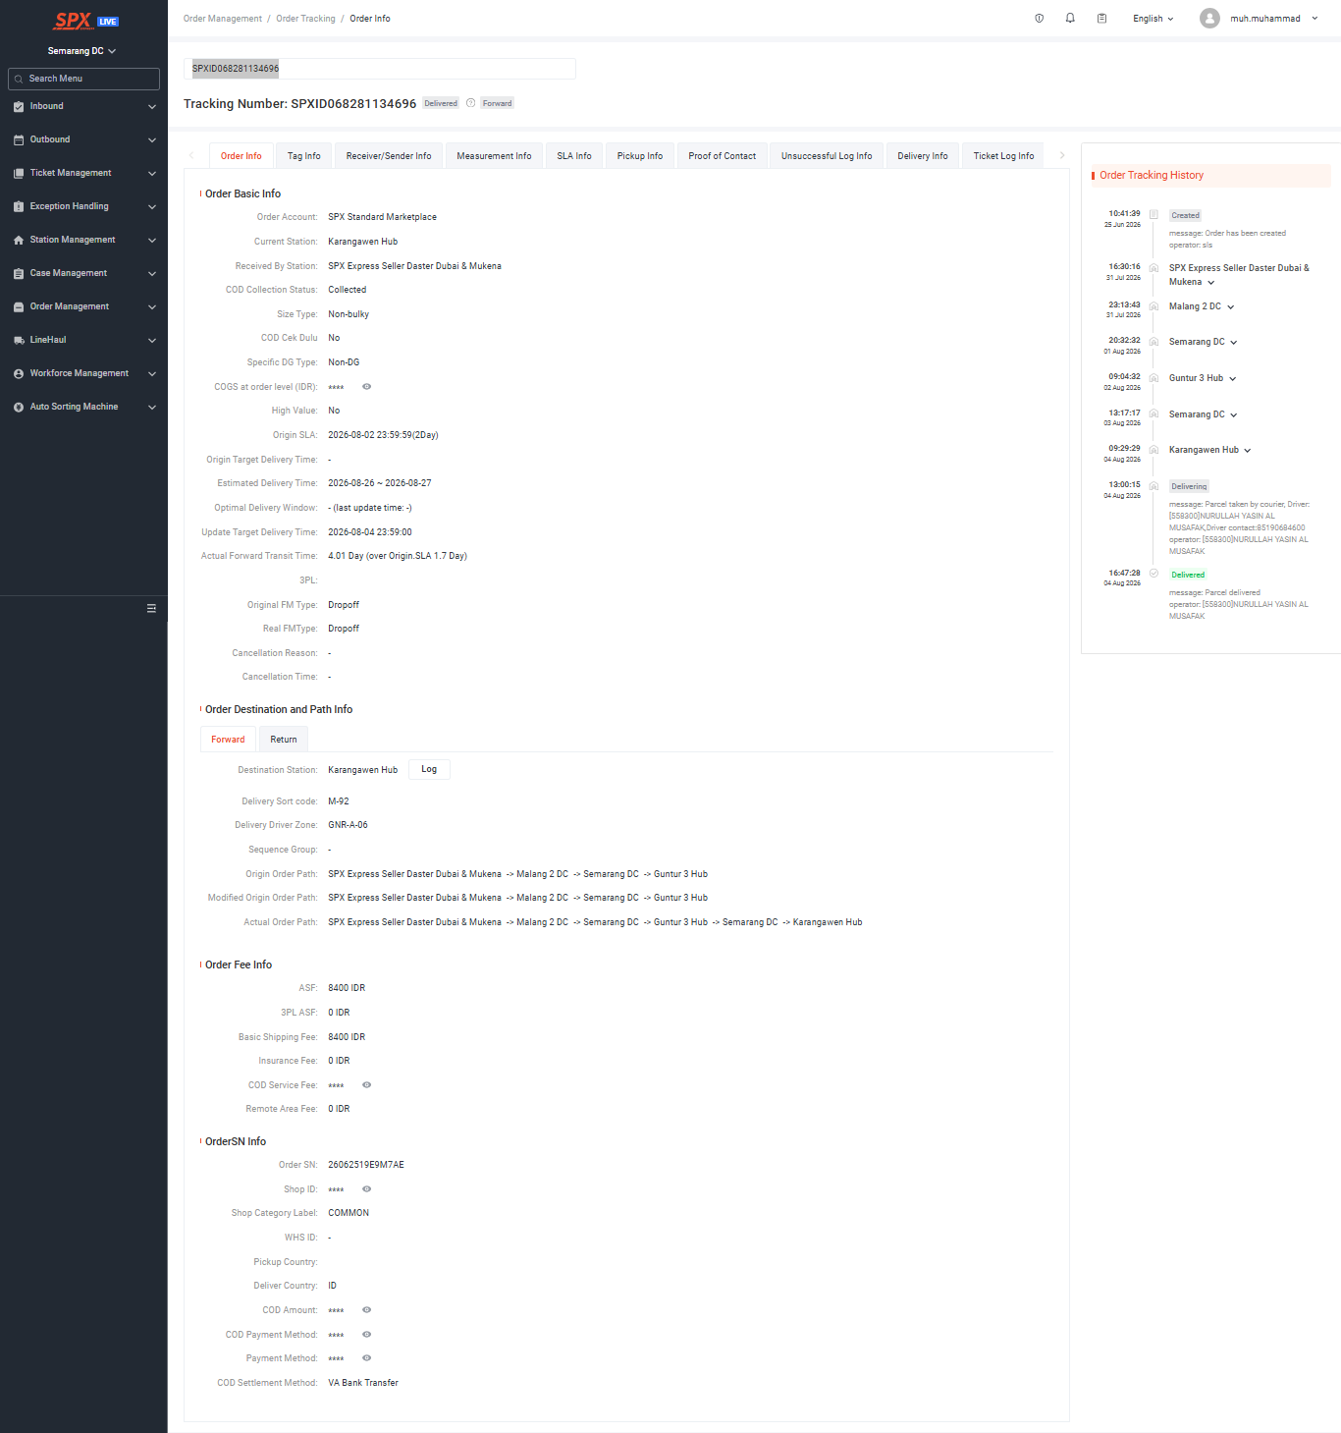Click the Order SN value 26062519E9M7AE
The width and height of the screenshot is (1341, 1433).
tap(366, 1165)
